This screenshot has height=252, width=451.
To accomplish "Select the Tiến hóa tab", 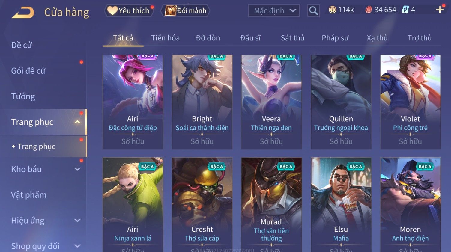I will click(165, 38).
